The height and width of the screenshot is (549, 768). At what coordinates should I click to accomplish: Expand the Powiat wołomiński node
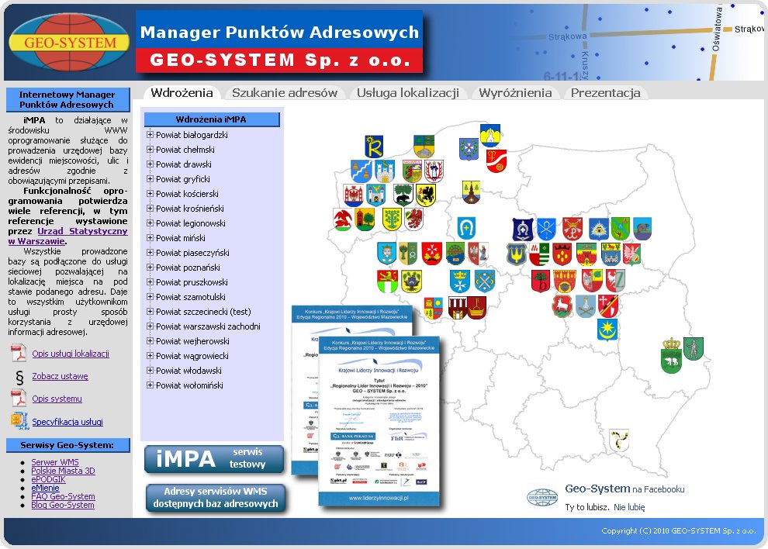pos(150,385)
